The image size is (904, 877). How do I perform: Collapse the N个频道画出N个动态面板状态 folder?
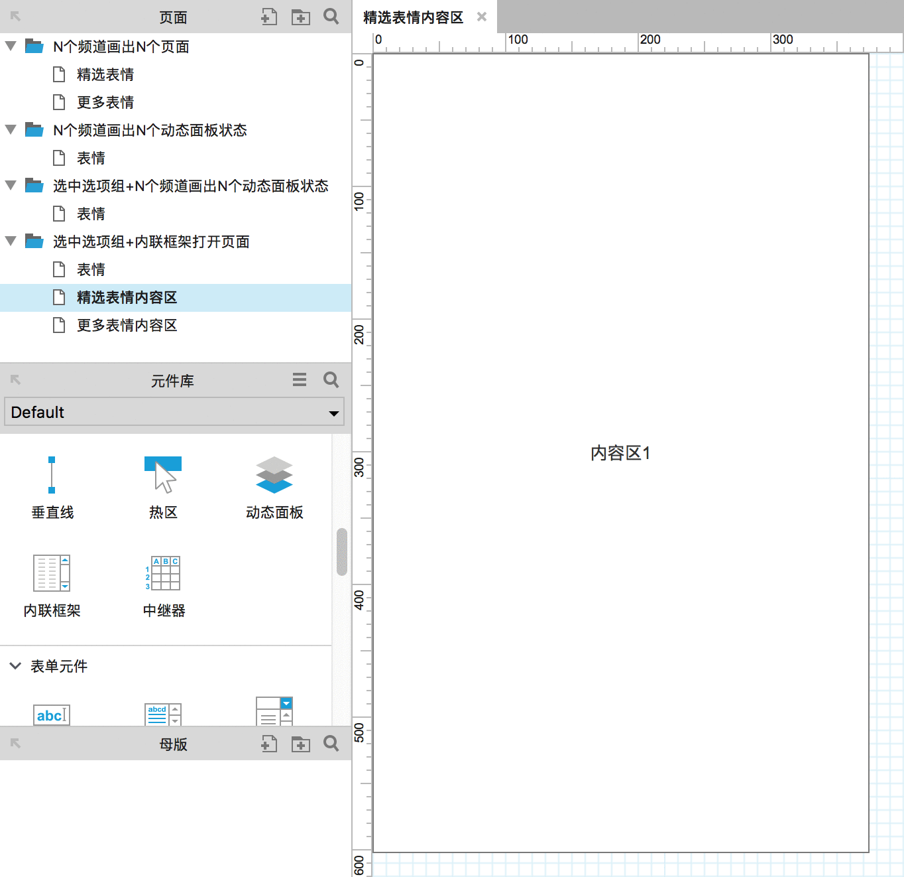tap(11, 129)
